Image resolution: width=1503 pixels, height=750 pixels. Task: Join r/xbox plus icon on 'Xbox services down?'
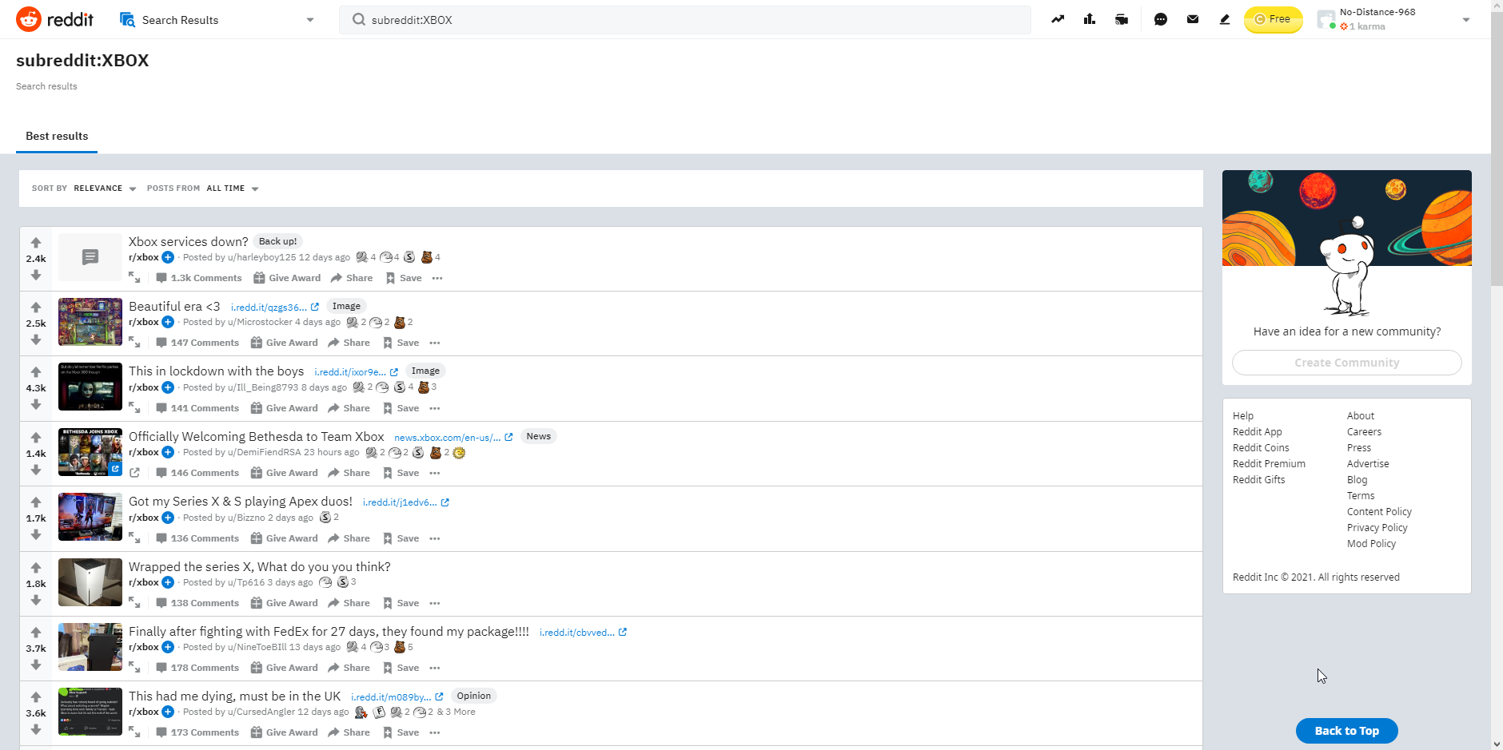[x=168, y=257]
